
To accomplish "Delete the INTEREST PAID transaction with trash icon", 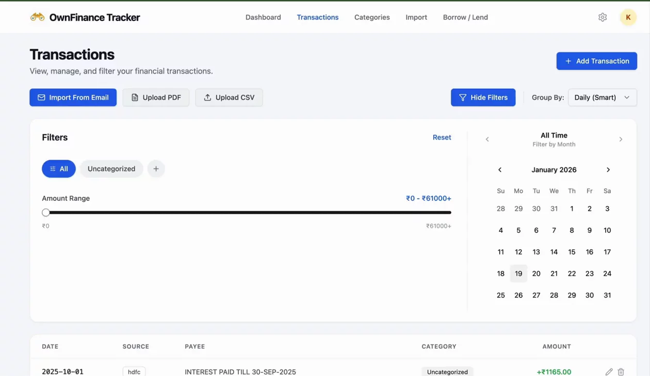I will [x=621, y=372].
